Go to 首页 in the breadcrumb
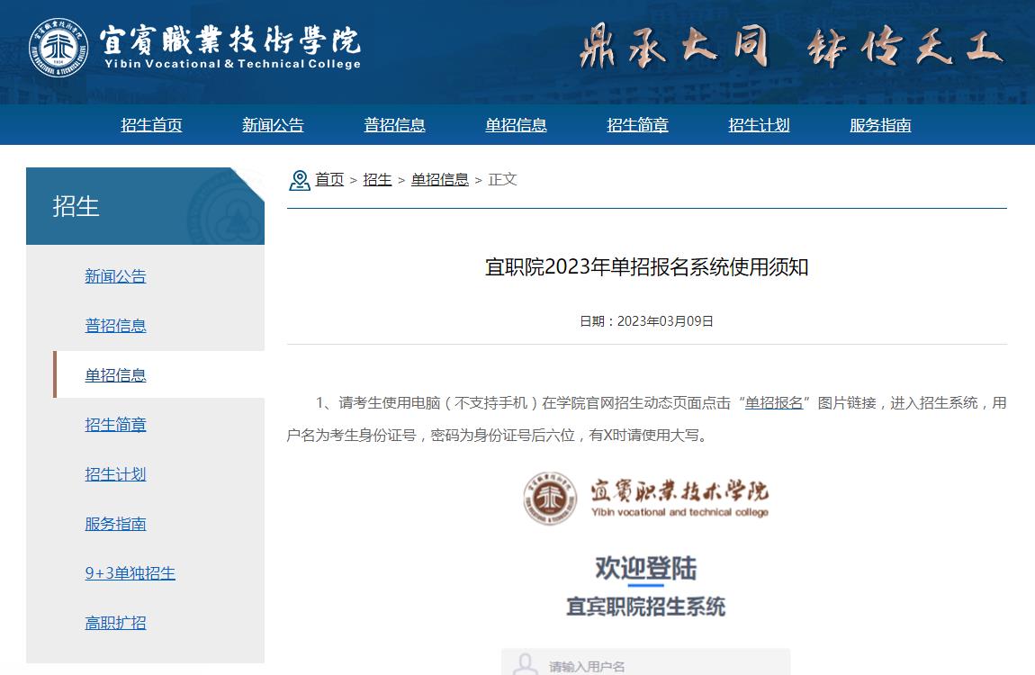Image resolution: width=1035 pixels, height=675 pixels. [x=329, y=179]
